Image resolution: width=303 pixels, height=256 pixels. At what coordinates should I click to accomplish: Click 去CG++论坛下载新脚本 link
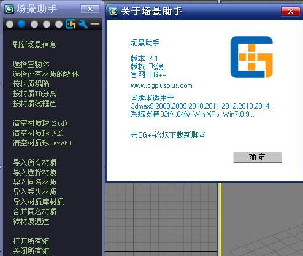point(168,135)
